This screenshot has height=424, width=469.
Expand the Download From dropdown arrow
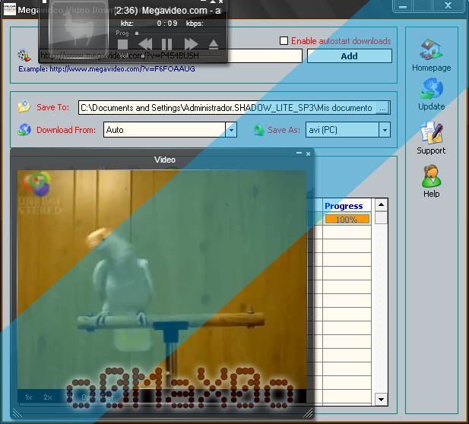point(231,130)
